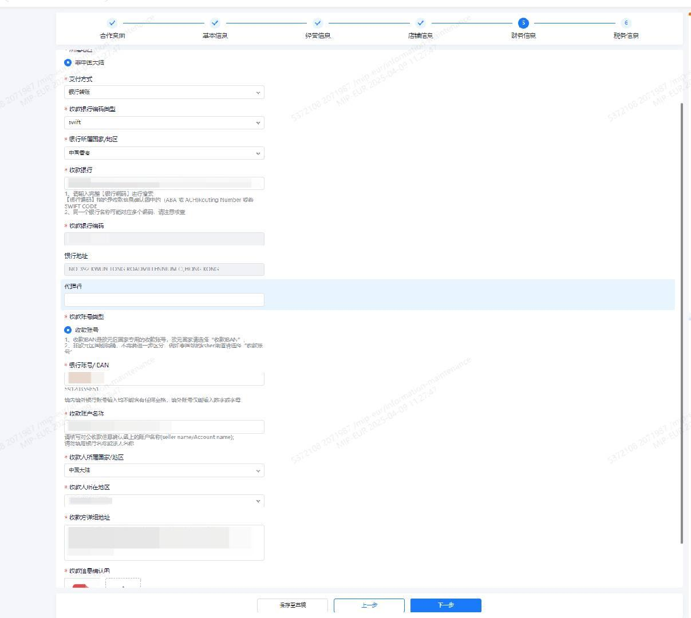Go to the 基本信息 step label
Screen dimensions: 691x618
[x=215, y=35]
